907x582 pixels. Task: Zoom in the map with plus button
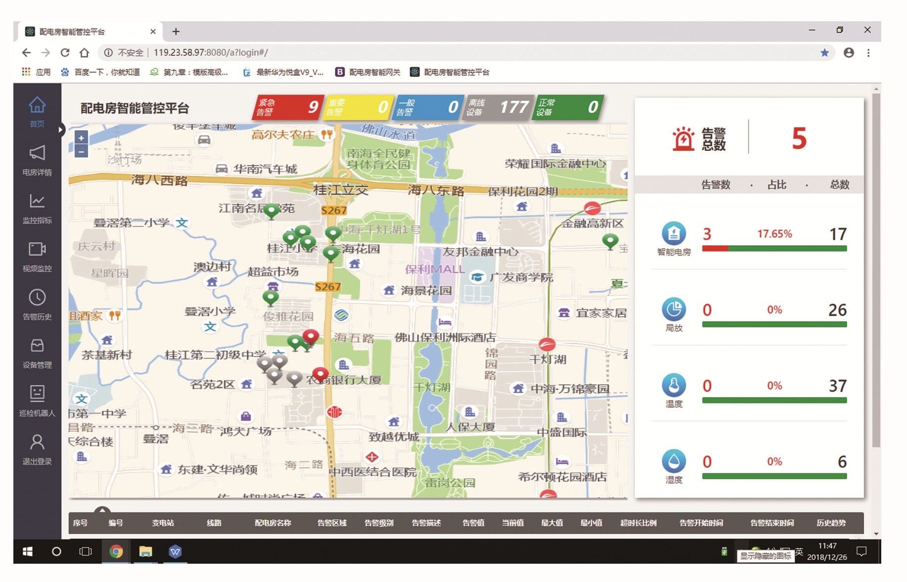[81, 138]
